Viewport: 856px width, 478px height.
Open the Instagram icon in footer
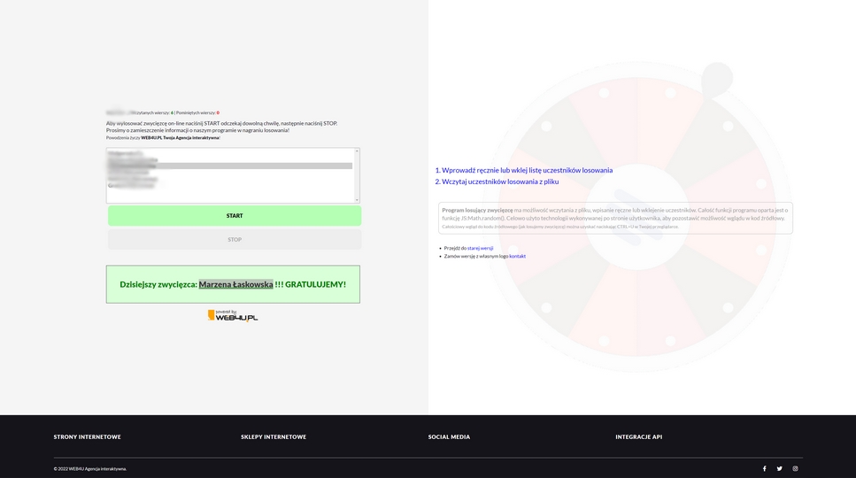tap(795, 468)
